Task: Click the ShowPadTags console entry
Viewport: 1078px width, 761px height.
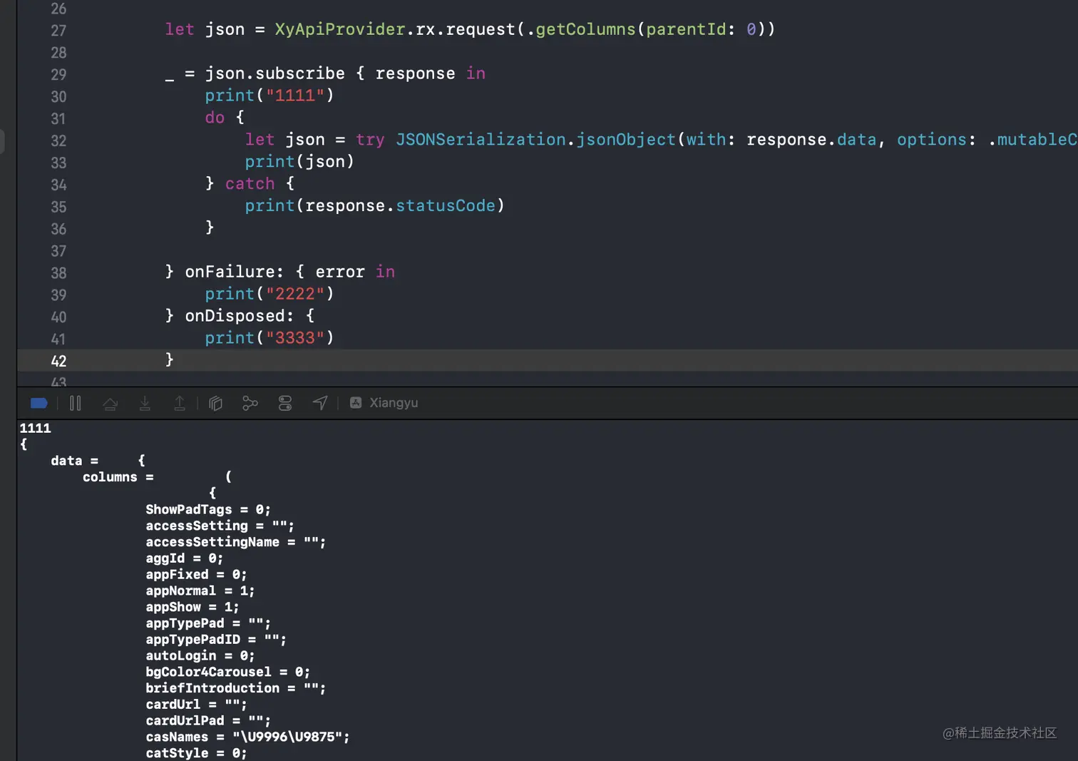Action: click(x=208, y=509)
